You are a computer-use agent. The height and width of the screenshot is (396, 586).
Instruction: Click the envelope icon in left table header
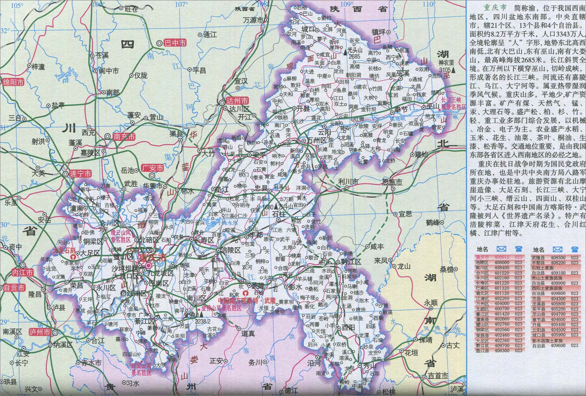501,249
